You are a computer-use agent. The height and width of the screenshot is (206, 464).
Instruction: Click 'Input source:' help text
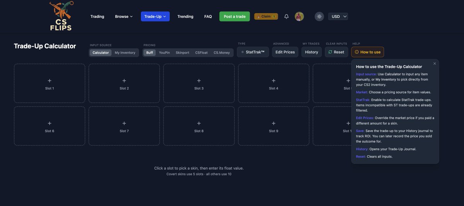366,74
